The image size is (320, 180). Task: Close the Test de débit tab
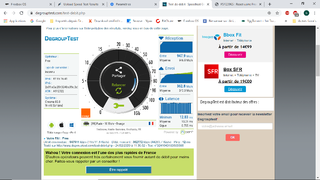tap(208, 4)
